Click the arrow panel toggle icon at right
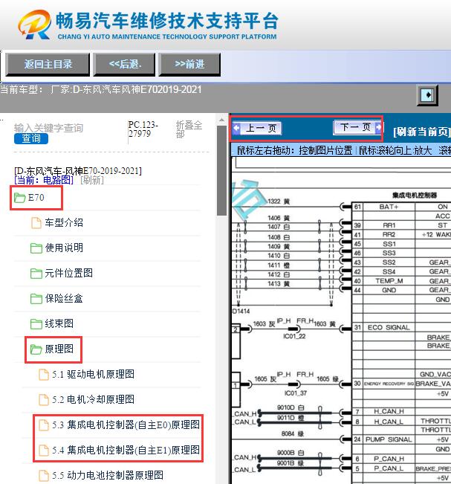The image size is (451, 484). pos(427,95)
